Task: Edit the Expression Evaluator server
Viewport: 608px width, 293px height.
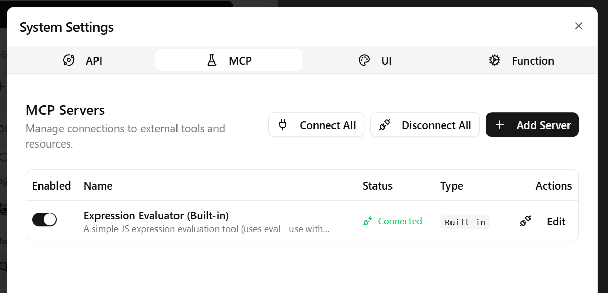Action: coord(556,221)
